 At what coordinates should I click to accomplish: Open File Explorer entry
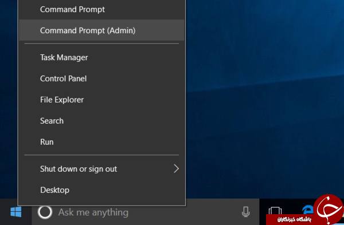(101, 100)
